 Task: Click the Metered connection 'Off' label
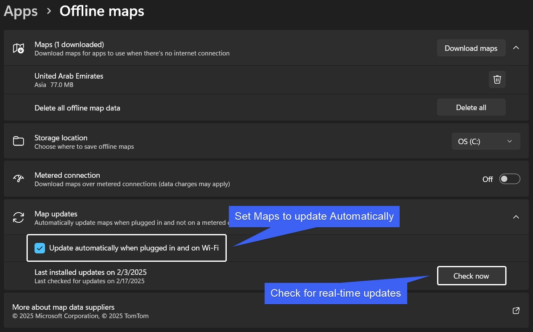point(488,179)
